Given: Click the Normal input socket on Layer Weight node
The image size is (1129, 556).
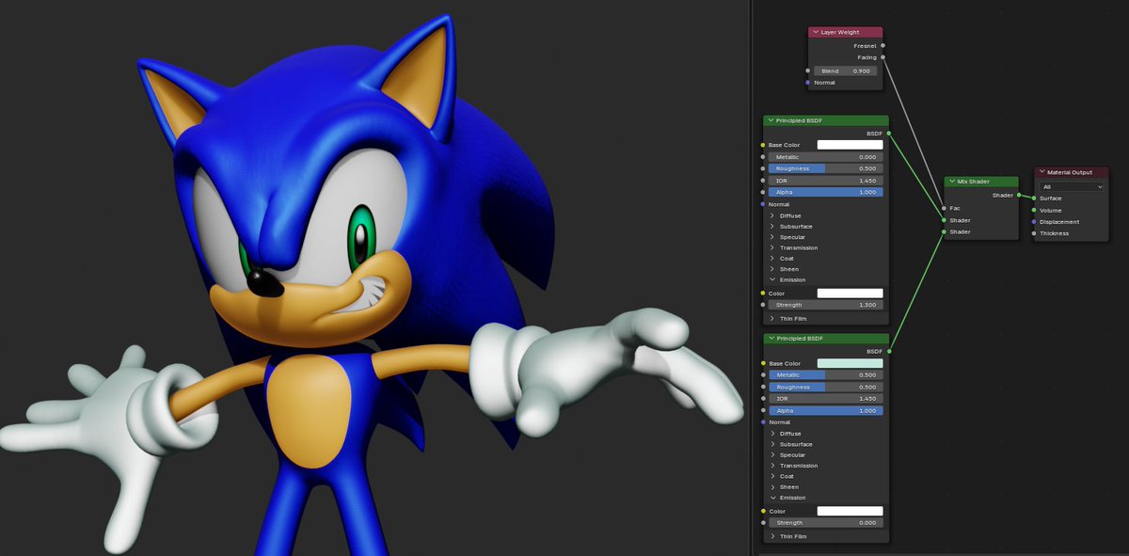Looking at the screenshot, I should 808,83.
